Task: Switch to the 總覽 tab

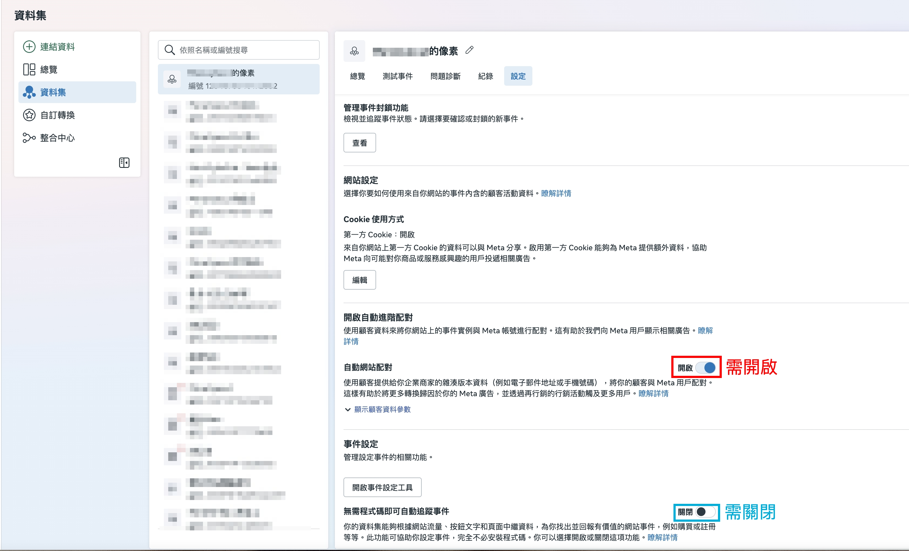Action: 357,76
